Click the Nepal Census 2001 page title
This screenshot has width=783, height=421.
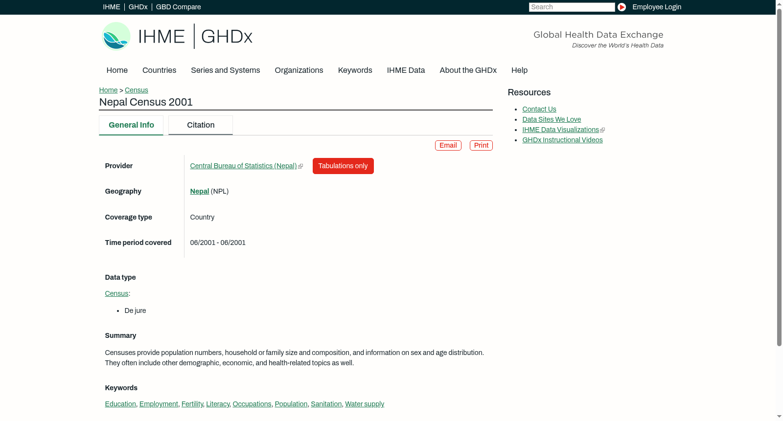[146, 102]
